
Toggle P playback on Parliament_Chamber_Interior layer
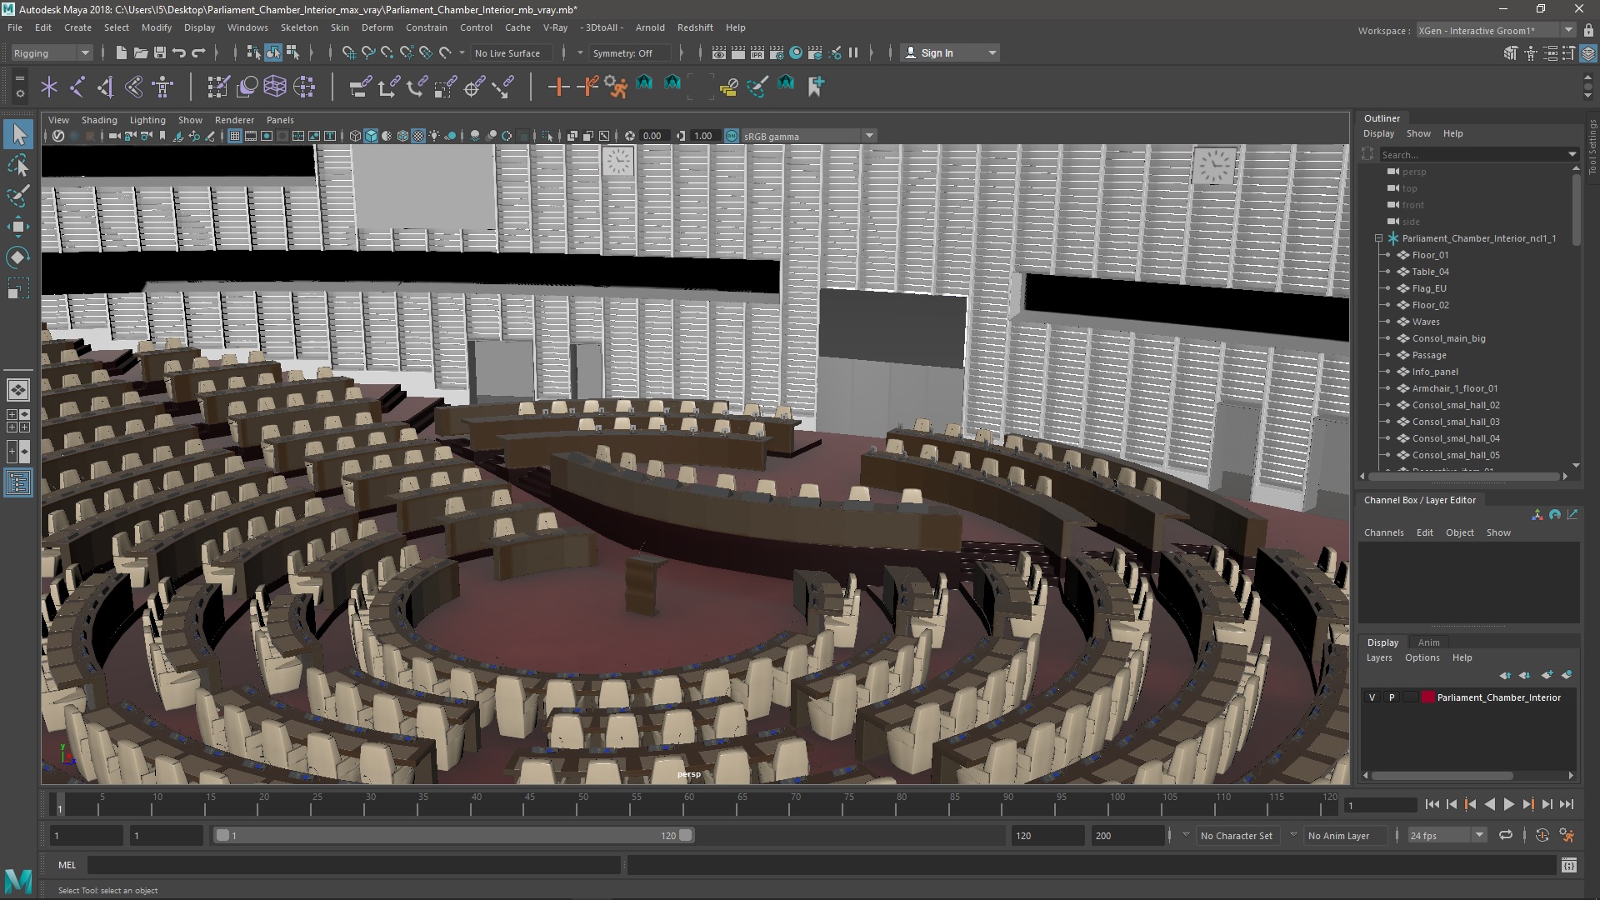1391,697
